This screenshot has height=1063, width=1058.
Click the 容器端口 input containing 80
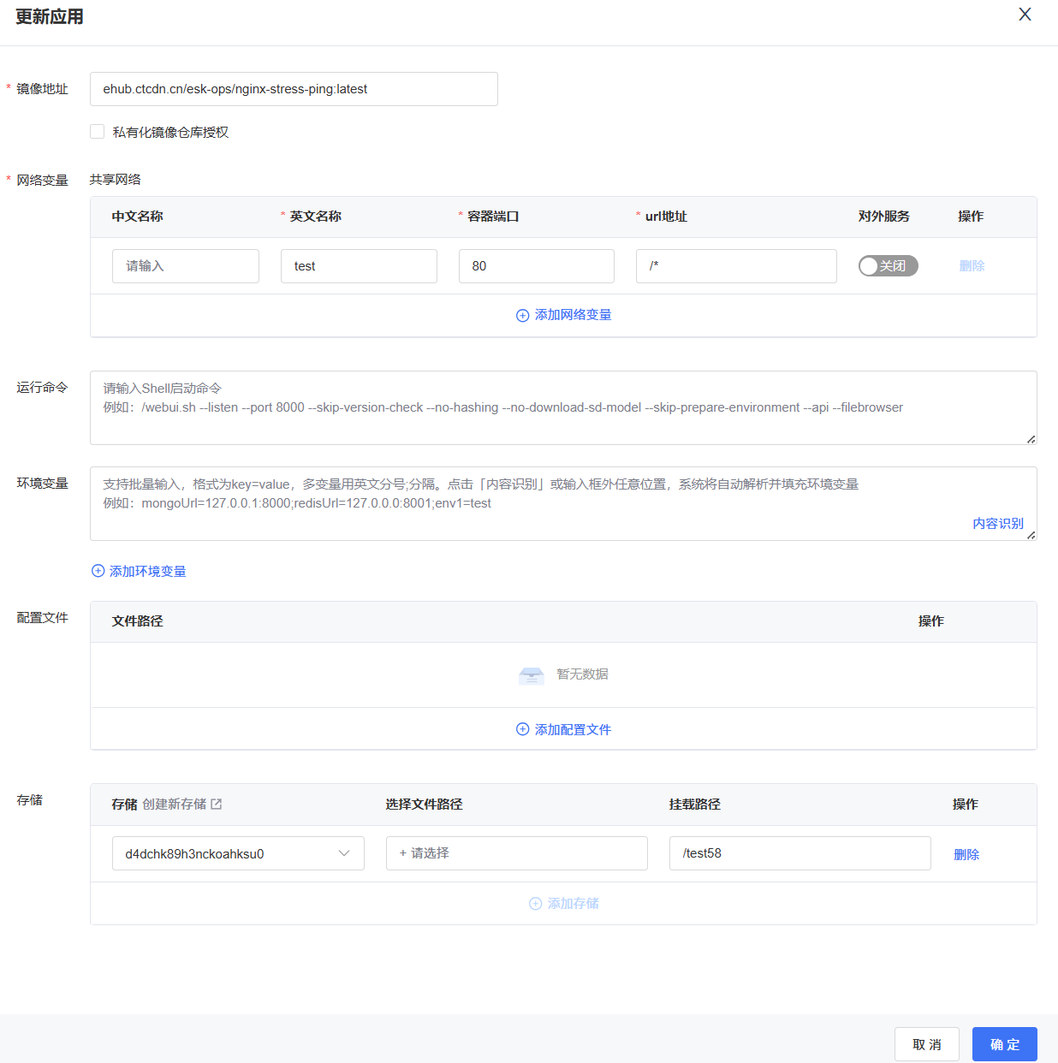537,266
